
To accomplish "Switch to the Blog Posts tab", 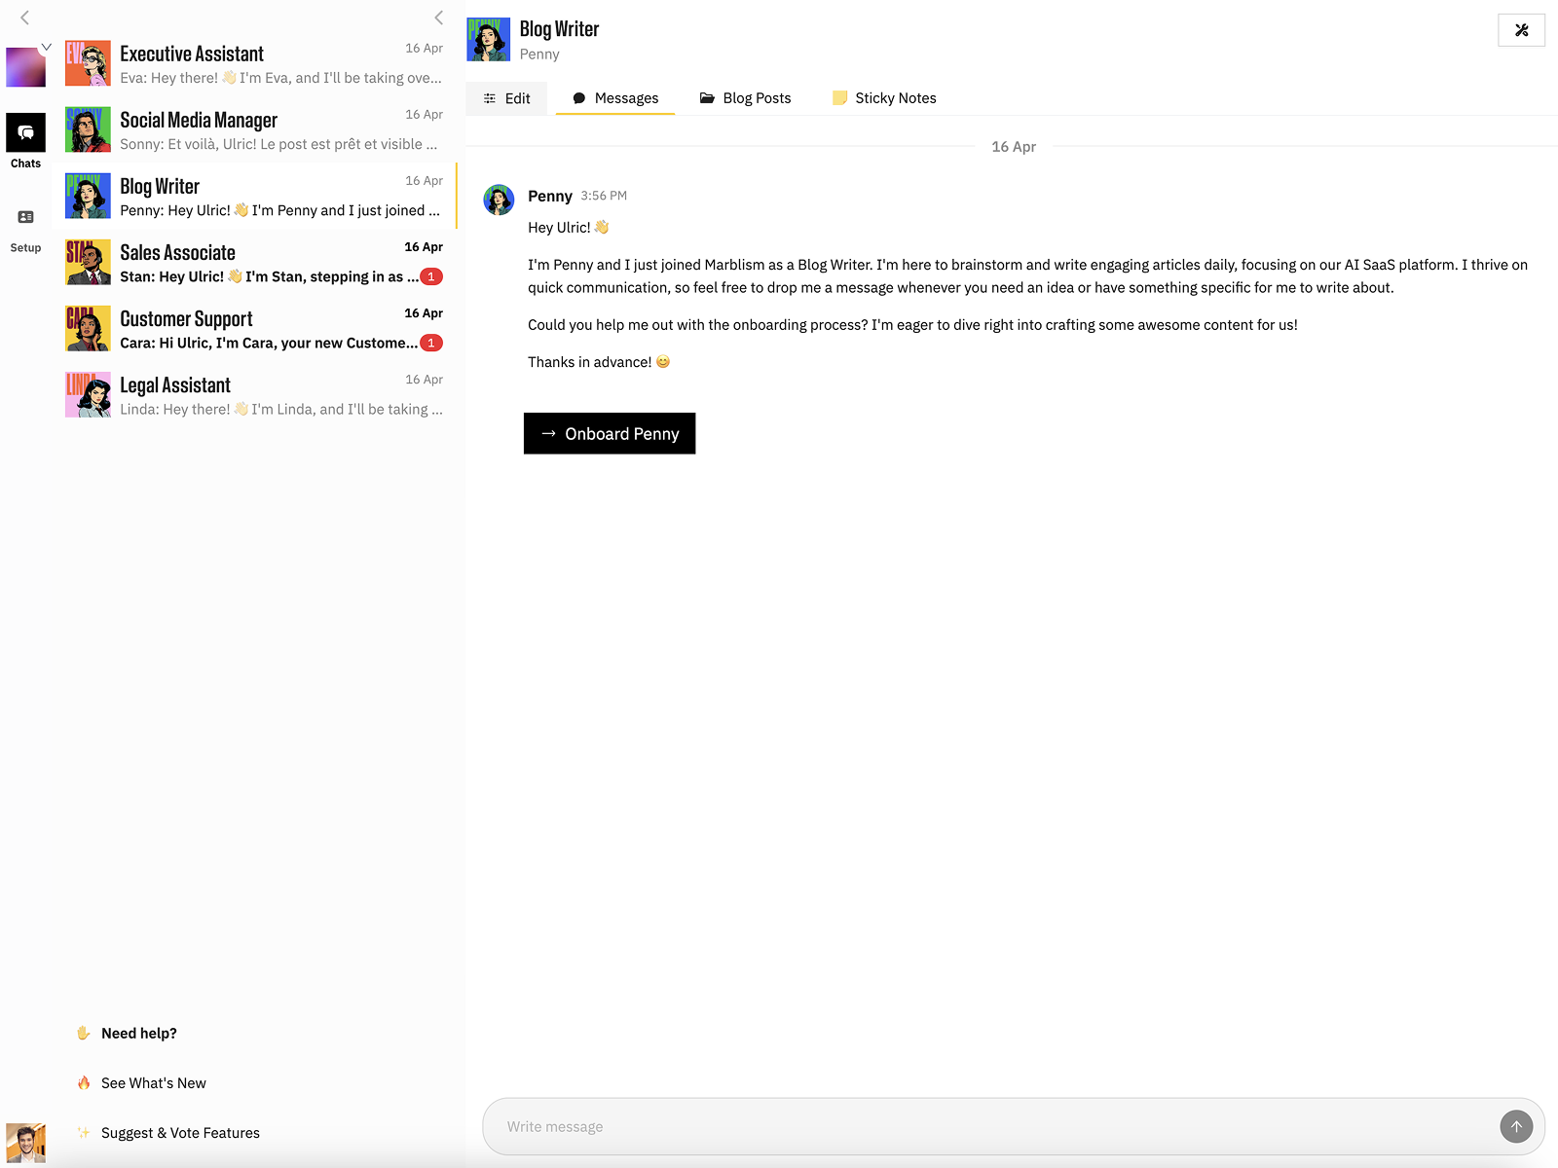I will tap(757, 97).
